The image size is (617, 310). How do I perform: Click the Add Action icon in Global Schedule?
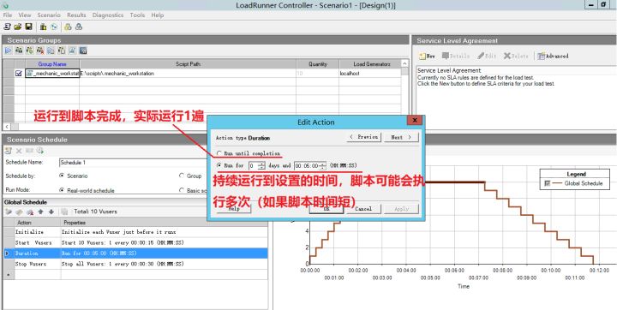tap(9, 212)
